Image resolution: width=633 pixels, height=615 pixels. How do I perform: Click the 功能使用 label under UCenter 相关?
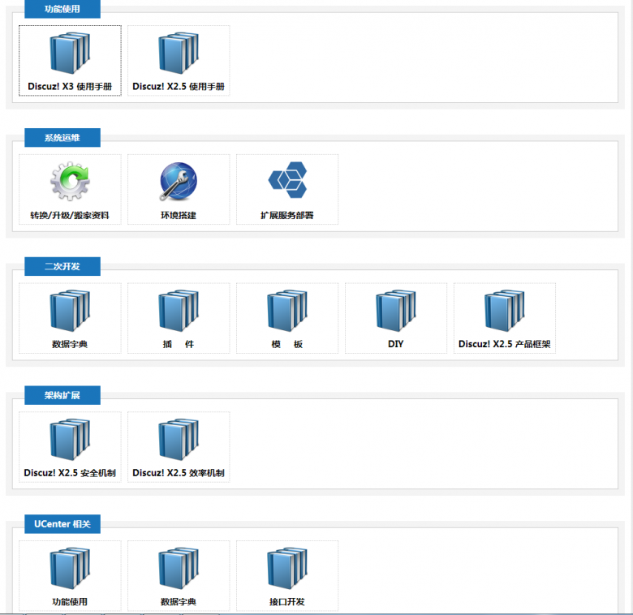pos(70,602)
